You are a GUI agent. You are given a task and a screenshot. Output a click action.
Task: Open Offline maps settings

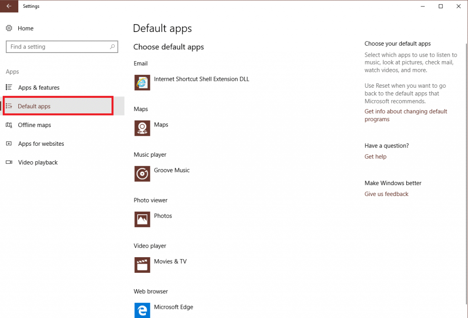pos(34,125)
